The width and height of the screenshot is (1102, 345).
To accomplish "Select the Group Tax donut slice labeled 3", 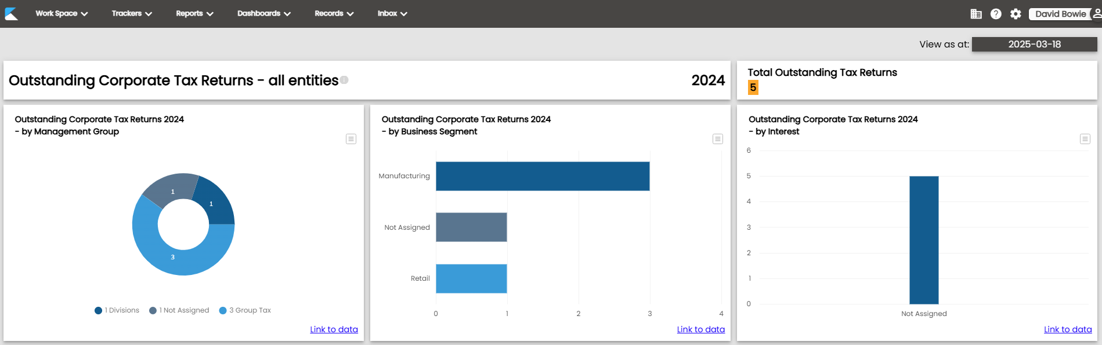I will pyautogui.click(x=172, y=257).
